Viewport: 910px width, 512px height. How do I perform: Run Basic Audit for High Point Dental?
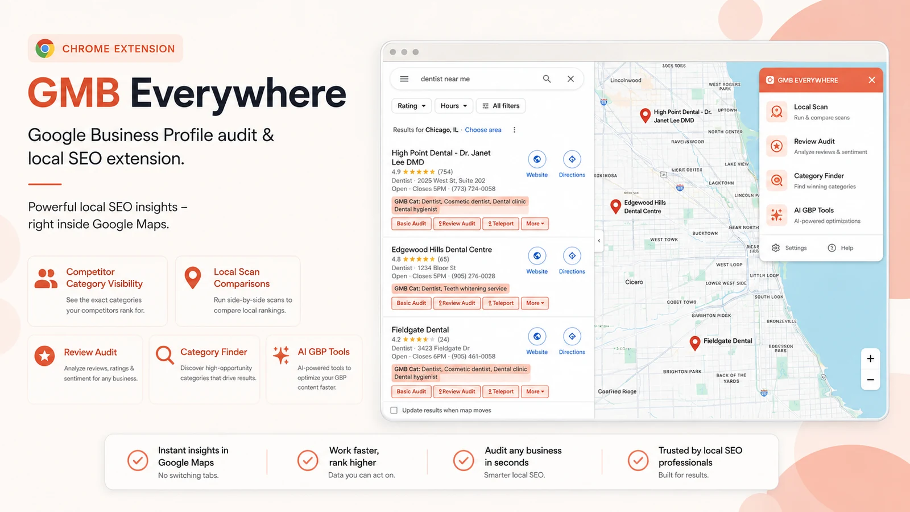click(x=411, y=224)
